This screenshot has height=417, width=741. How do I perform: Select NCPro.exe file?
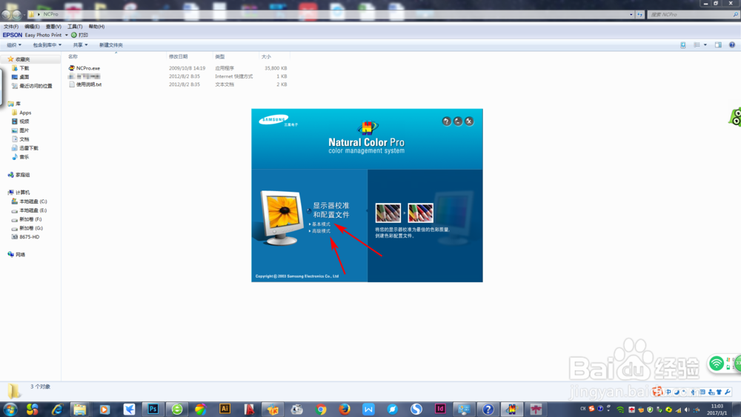point(88,68)
